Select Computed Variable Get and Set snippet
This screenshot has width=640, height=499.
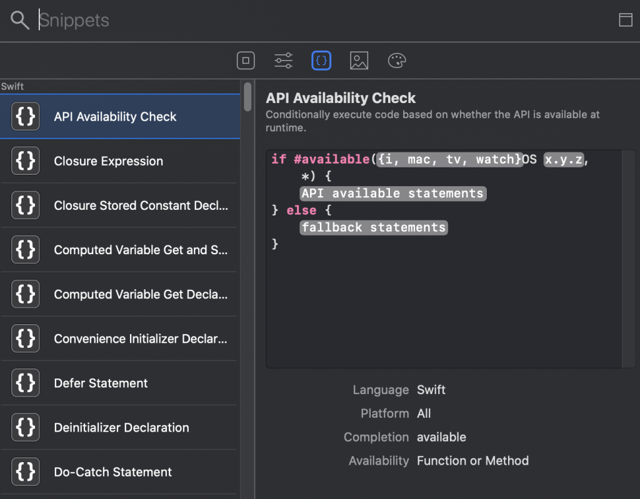pos(141,250)
